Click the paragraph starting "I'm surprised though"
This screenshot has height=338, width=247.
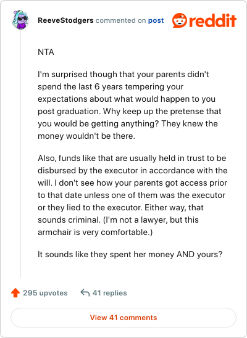tap(130, 105)
